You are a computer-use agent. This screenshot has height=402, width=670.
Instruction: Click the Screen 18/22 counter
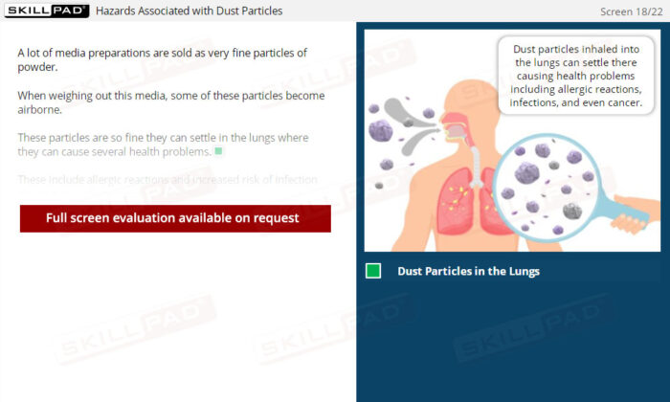631,11
